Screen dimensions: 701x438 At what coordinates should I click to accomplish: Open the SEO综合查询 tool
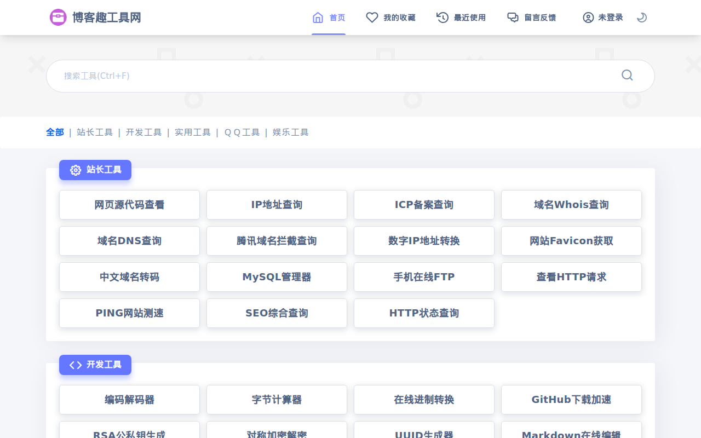tap(277, 313)
